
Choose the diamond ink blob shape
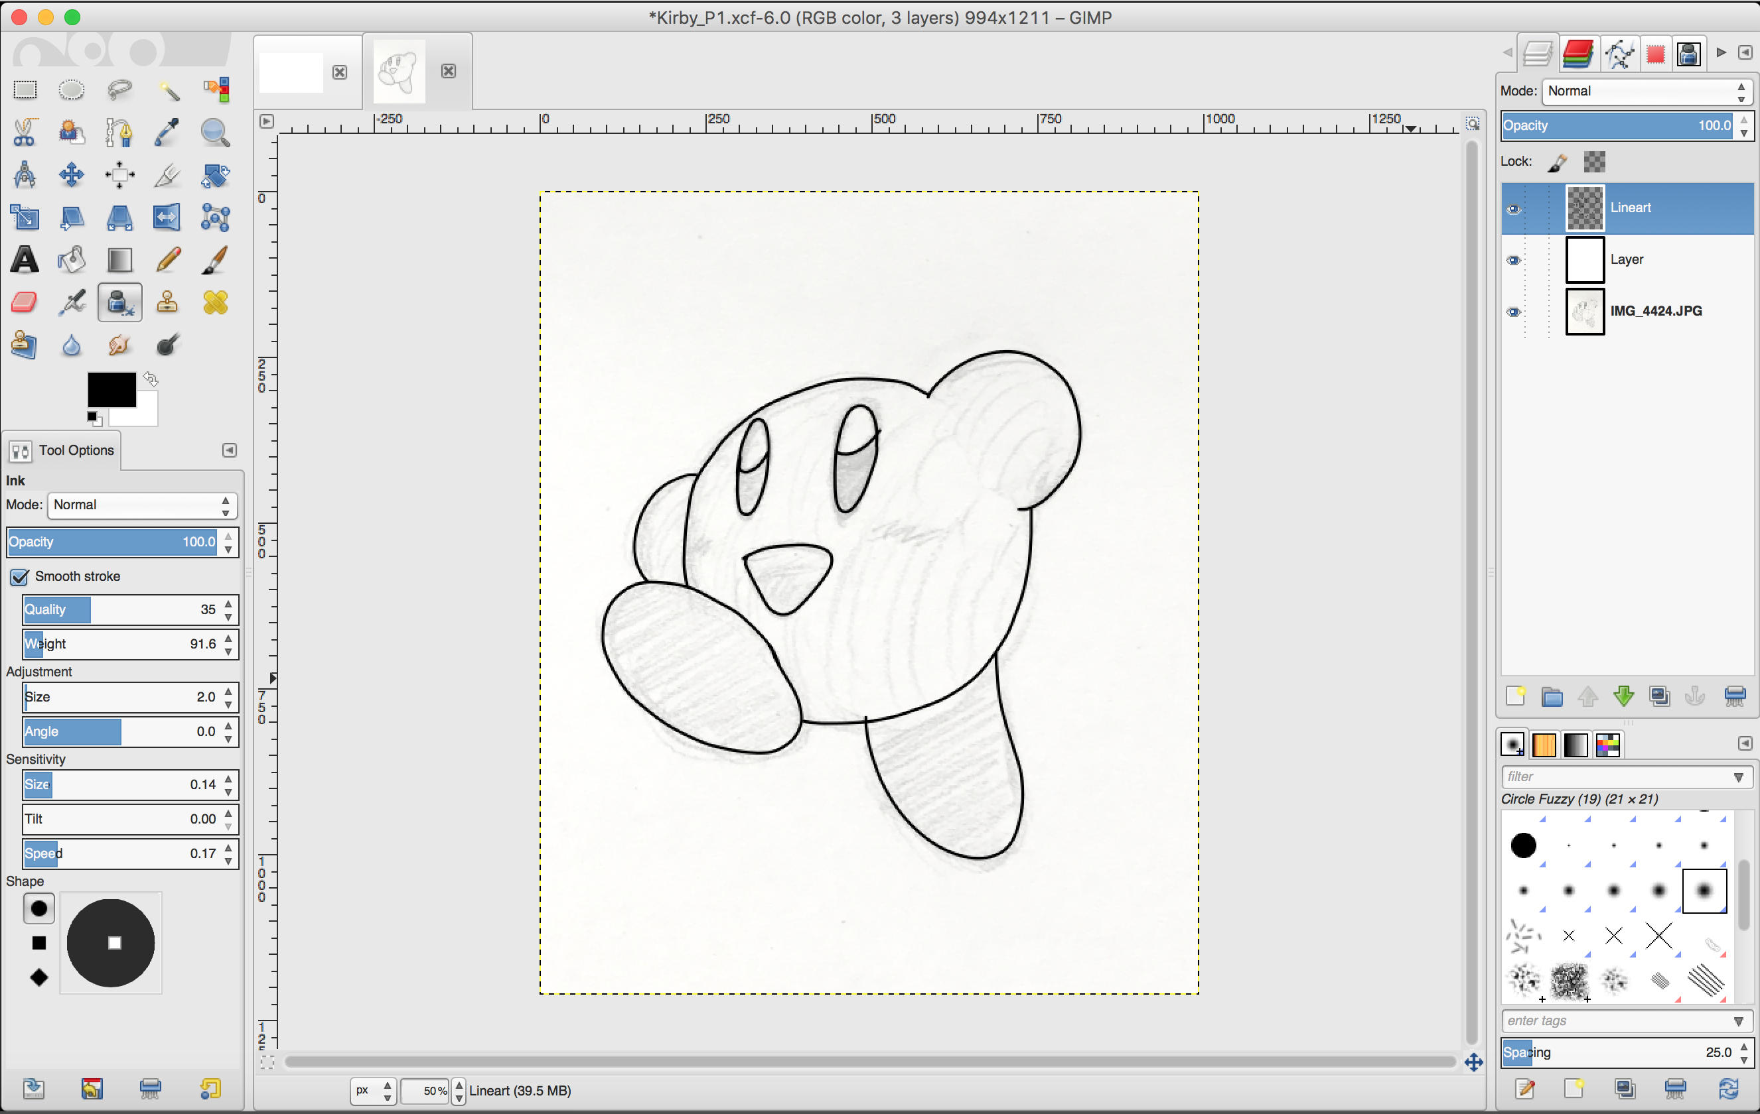pyautogui.click(x=38, y=977)
